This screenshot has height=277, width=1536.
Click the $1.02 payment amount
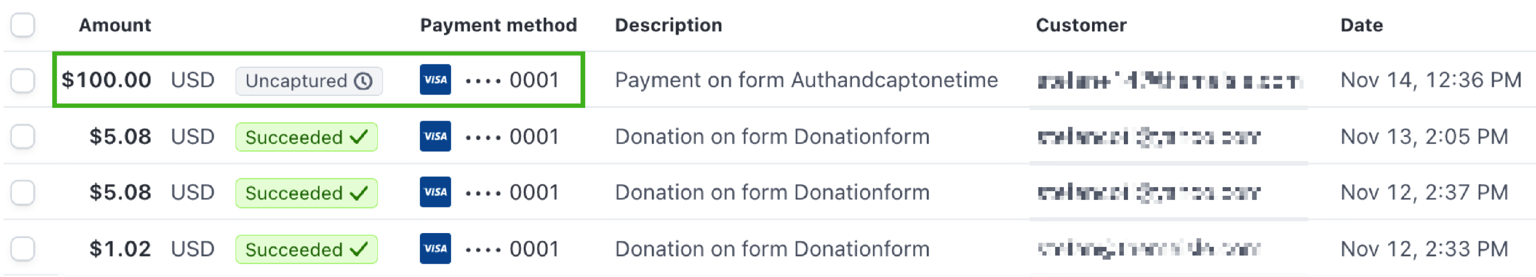pyautogui.click(x=120, y=248)
